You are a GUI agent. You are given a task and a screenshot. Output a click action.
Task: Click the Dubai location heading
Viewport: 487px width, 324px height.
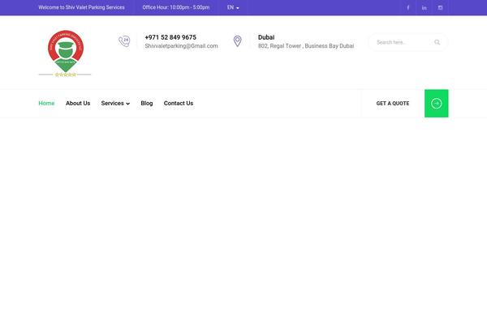point(266,37)
